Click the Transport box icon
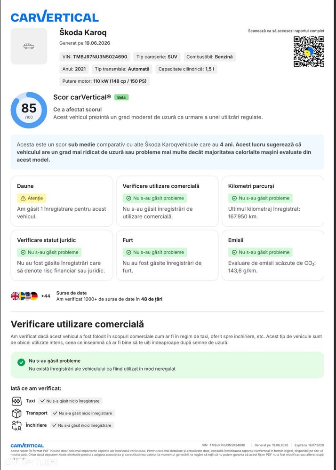Viewport: 336px width, 470px height. pyautogui.click(x=16, y=414)
